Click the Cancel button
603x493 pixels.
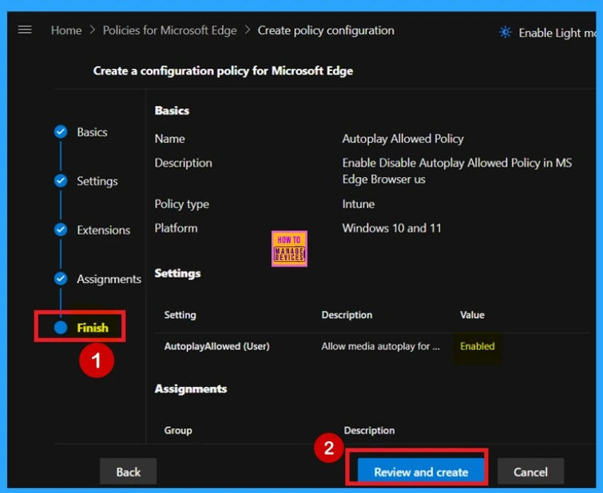pyautogui.click(x=530, y=471)
